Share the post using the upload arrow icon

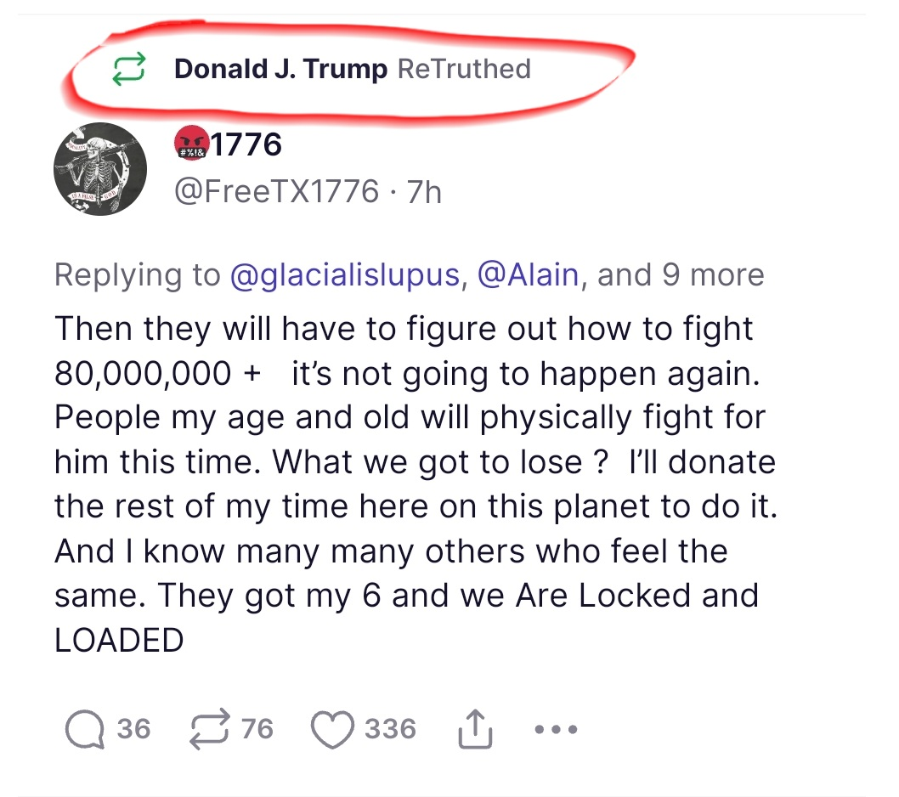coord(475,729)
